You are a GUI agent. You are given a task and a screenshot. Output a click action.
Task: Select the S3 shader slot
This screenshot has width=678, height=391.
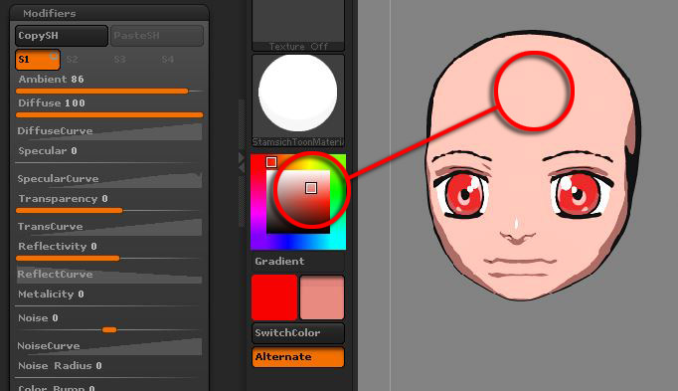(x=119, y=60)
